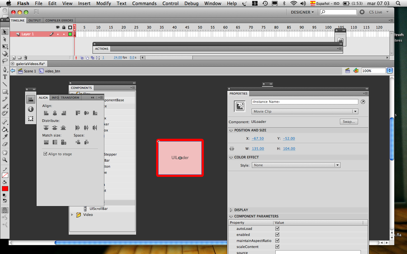Image resolution: width=407 pixels, height=254 pixels.
Task: Click Align horizontal center icon
Action: 55,113
